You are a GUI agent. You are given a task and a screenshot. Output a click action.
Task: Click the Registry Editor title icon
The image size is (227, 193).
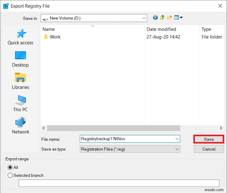pyautogui.click(x=6, y=6)
